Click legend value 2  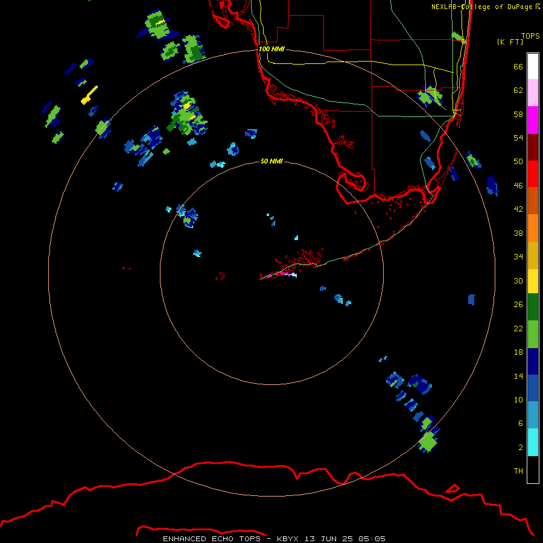coord(520,447)
